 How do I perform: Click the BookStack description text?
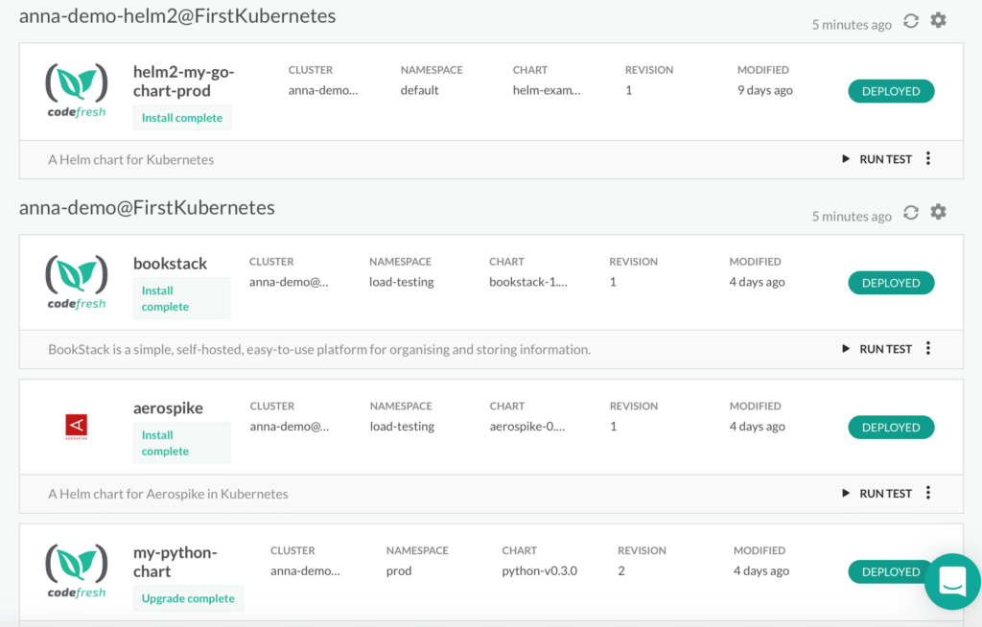[319, 350]
